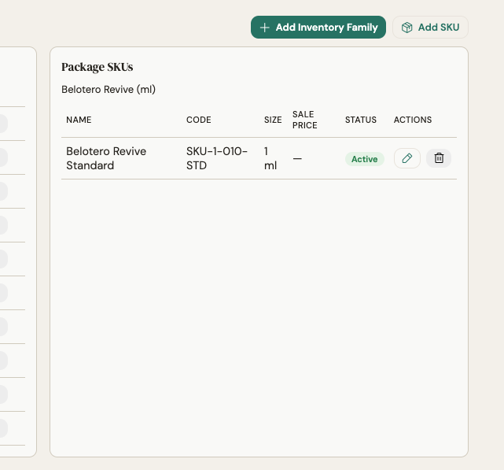Delete Belotero Revive Standard with trash icon

(x=439, y=158)
